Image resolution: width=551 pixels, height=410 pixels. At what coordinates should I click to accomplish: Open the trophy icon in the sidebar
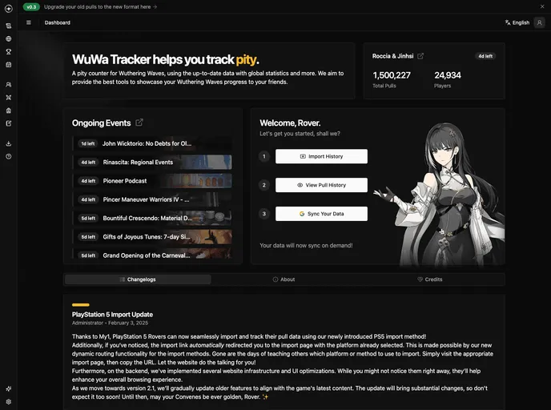[x=8, y=51]
